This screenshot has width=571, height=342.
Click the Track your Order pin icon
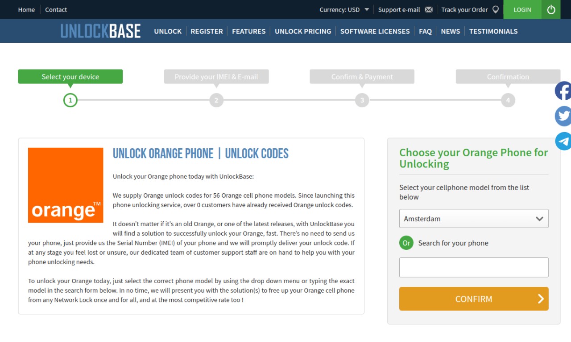[x=495, y=9]
